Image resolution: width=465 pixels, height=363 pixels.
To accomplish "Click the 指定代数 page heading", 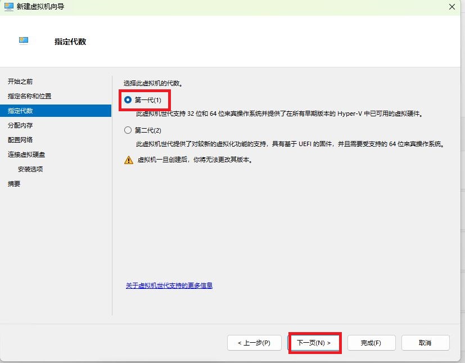I will tap(70, 42).
